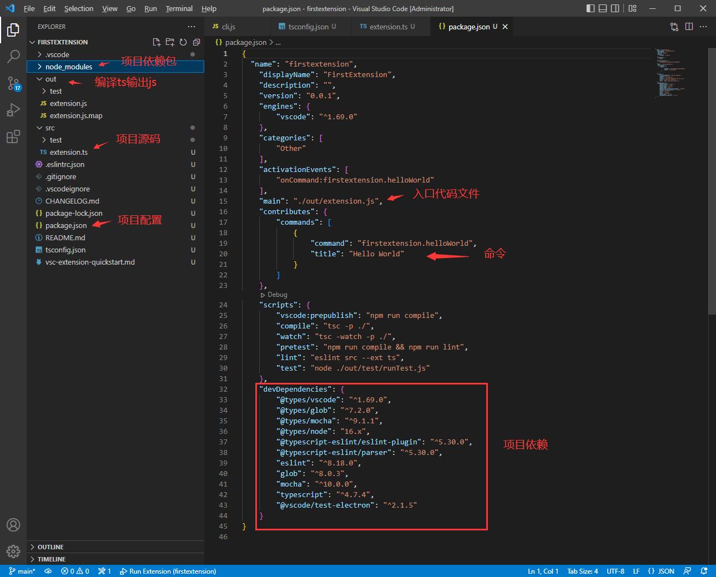The image size is (716, 577).
Task: Split the editor to the right
Action: [689, 27]
